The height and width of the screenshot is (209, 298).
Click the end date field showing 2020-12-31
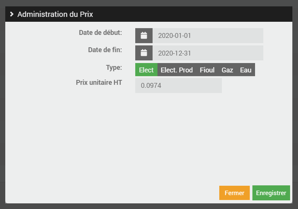pos(208,53)
